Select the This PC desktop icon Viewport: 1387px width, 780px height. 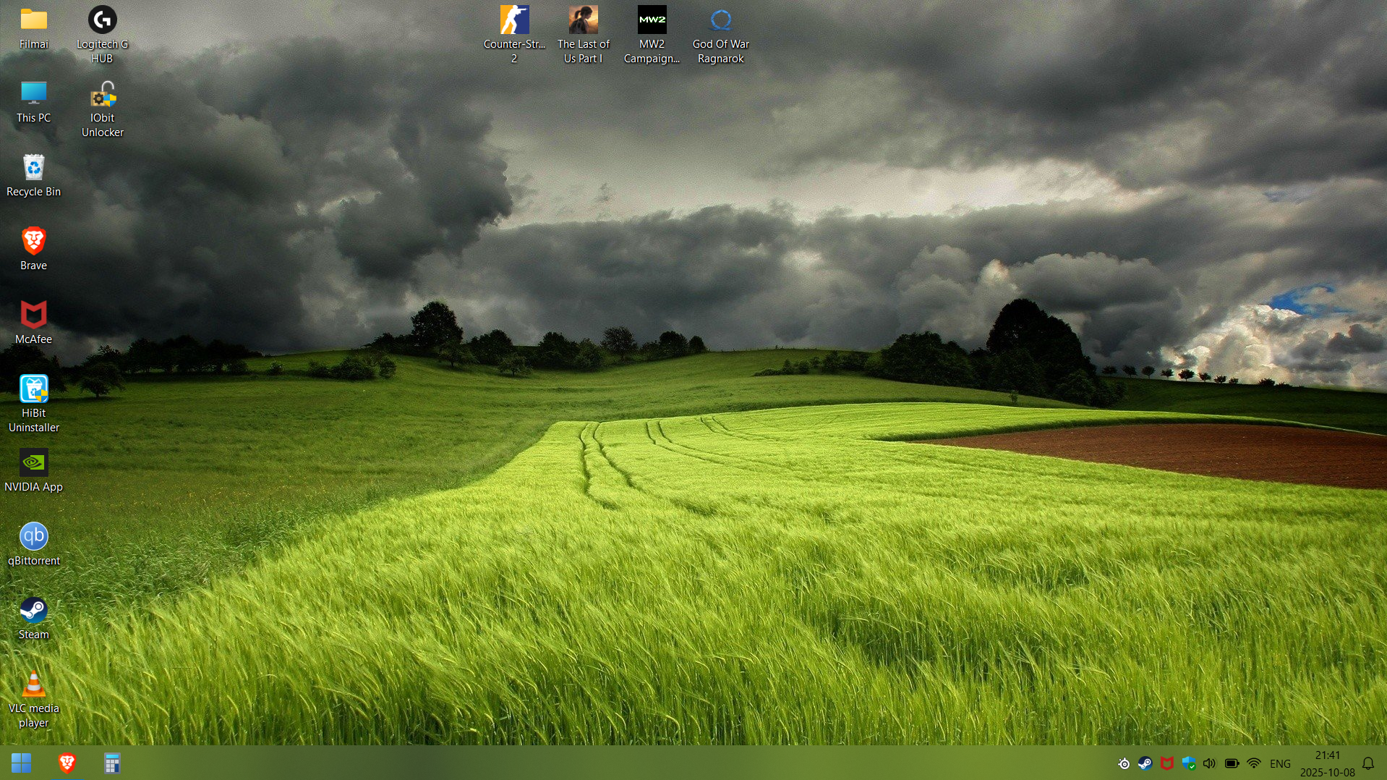point(33,102)
